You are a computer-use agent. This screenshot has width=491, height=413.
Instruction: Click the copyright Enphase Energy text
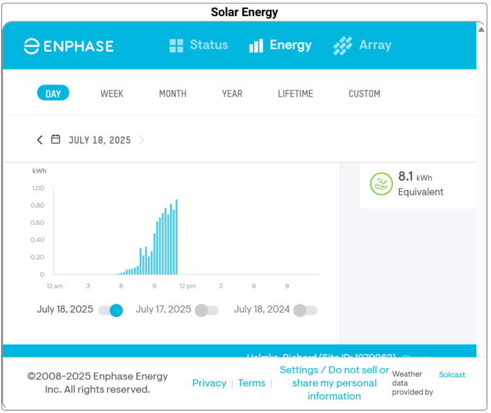pos(97,382)
